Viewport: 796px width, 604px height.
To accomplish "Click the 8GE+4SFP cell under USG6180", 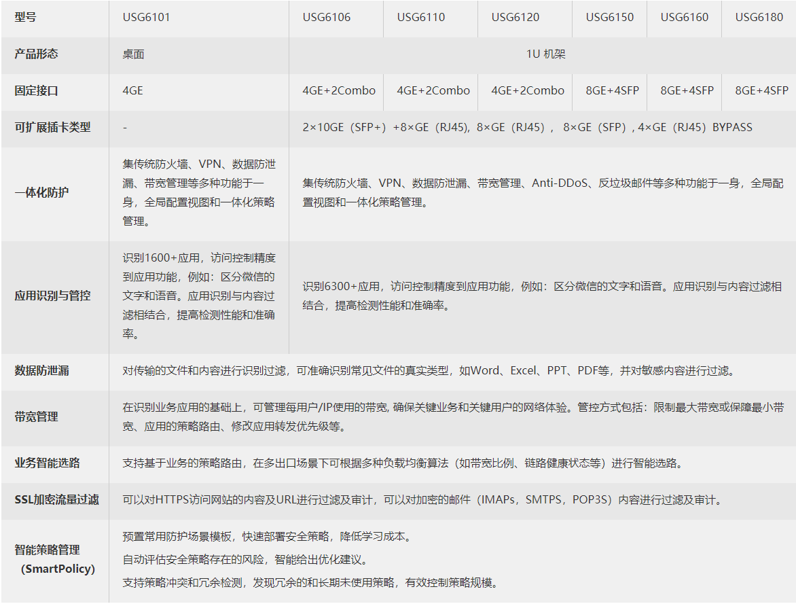I will [x=757, y=91].
